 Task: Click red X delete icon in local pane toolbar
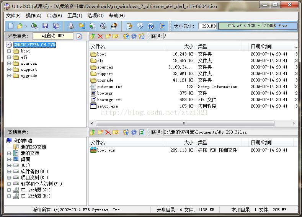(108, 132)
